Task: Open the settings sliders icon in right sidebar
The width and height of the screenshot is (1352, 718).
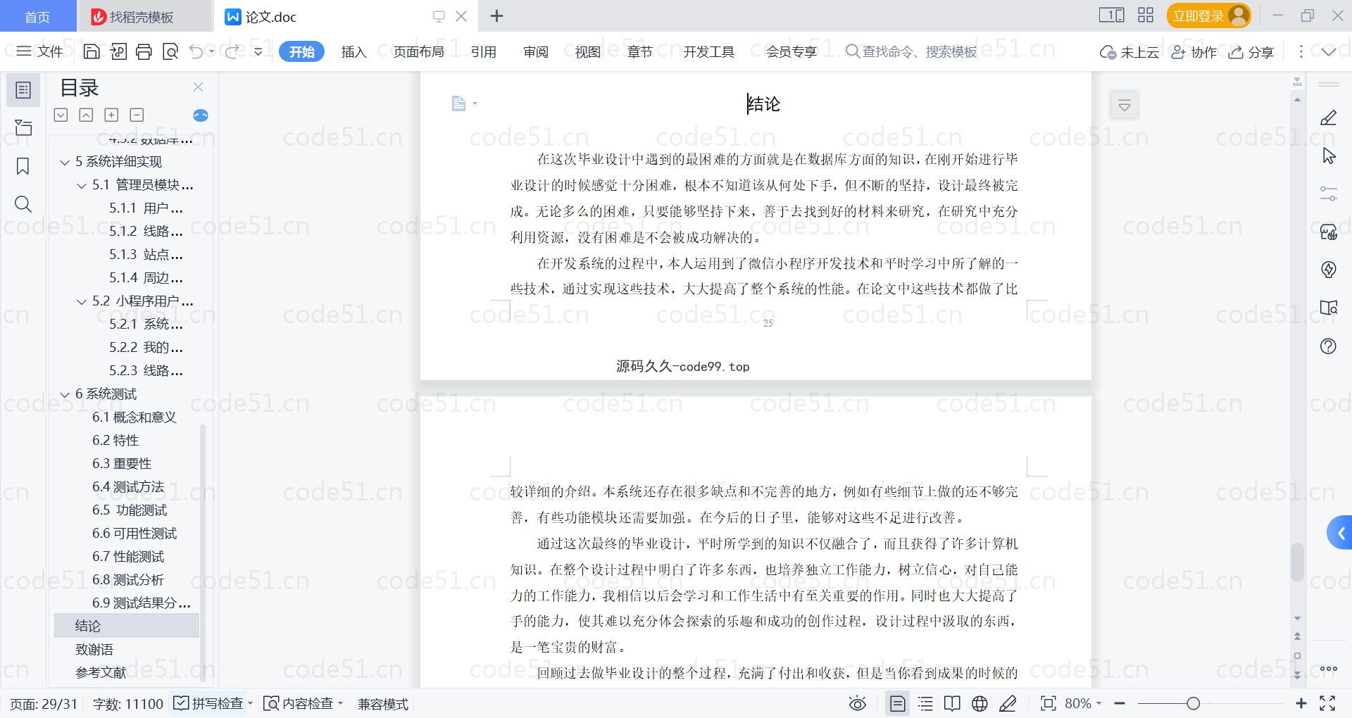Action: coord(1329,194)
